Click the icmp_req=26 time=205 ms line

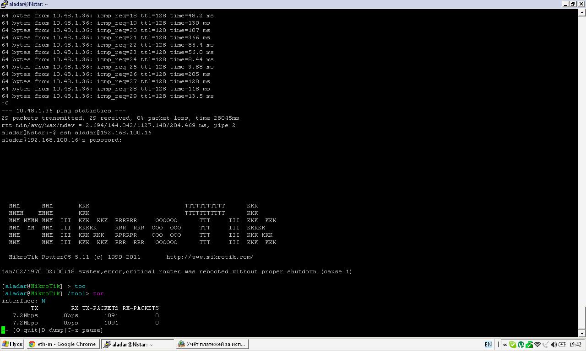[106, 74]
